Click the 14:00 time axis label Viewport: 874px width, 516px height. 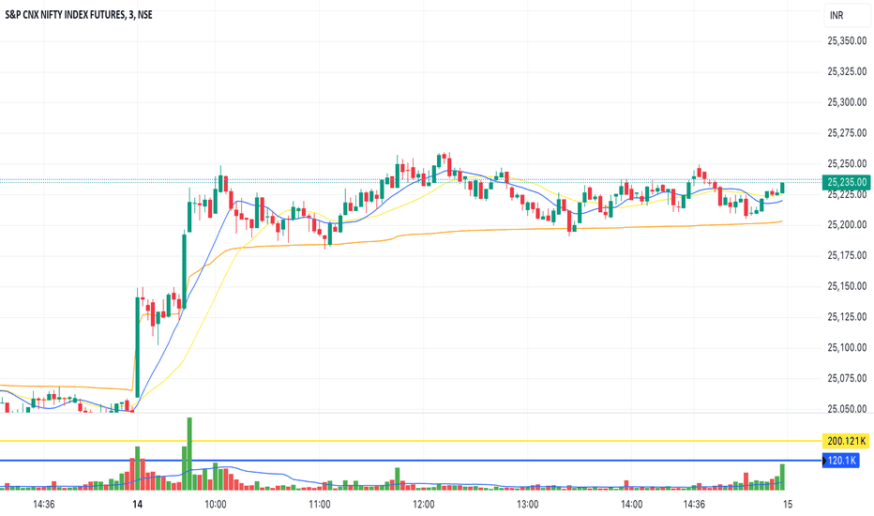(631, 505)
